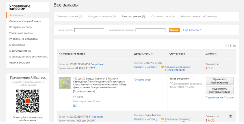Screen dimensions: 244x124
Task: Open "Мои купоны" in the sidebar
Action: tap(17, 45)
